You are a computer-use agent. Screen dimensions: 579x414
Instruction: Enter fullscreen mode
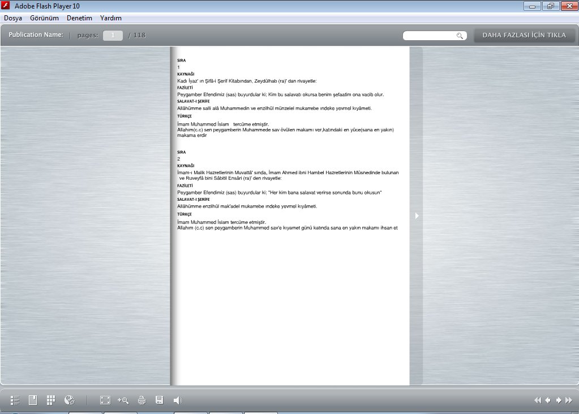[105, 400]
